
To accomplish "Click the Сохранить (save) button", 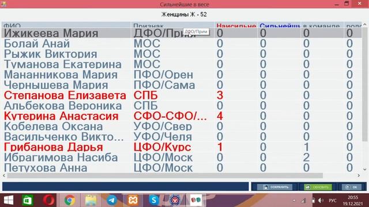I will point(274,187).
